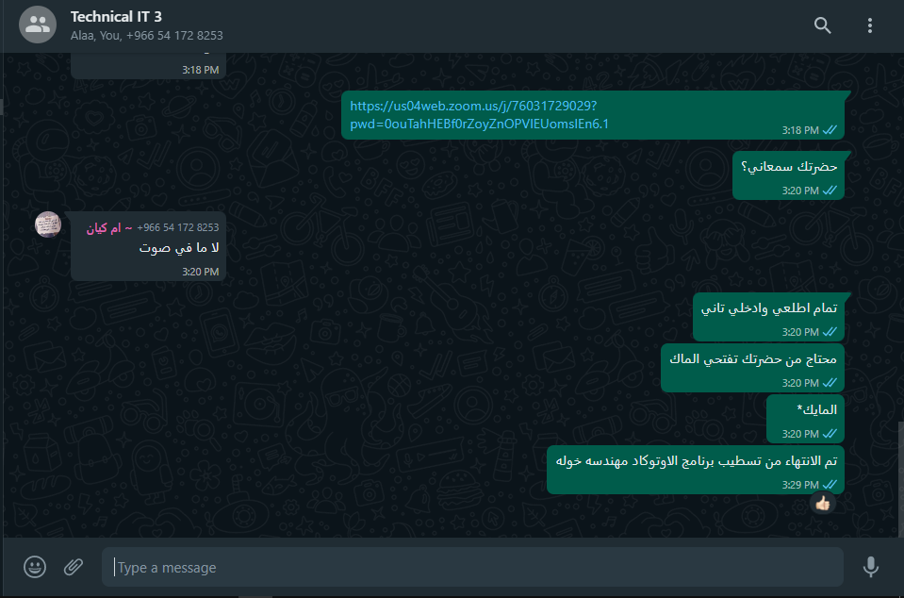Image resolution: width=904 pixels, height=598 pixels.
Task: Open the emoji picker
Action: tap(35, 567)
